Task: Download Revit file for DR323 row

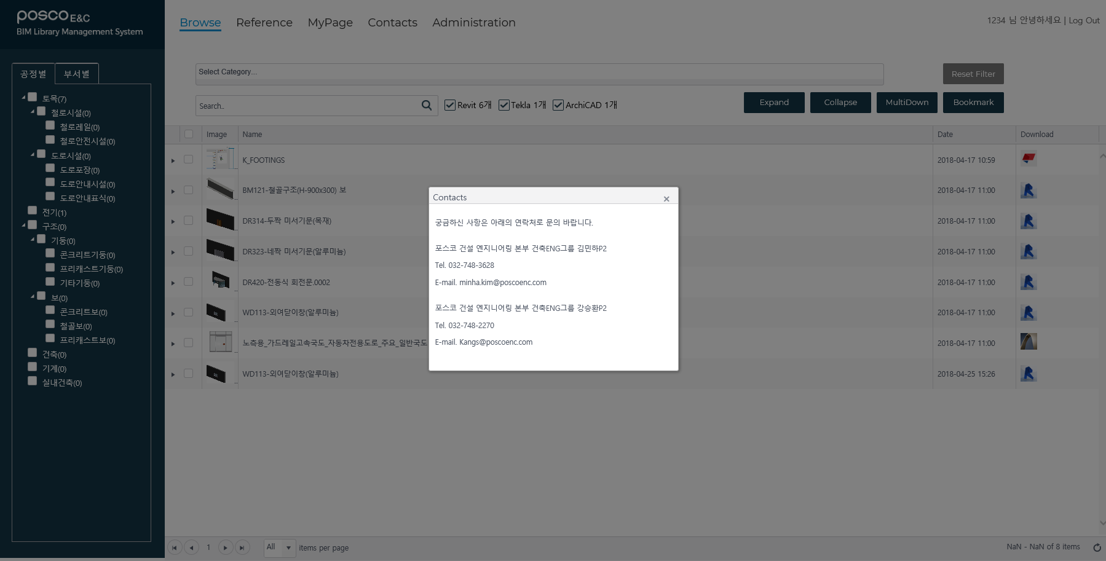Action: click(1029, 251)
